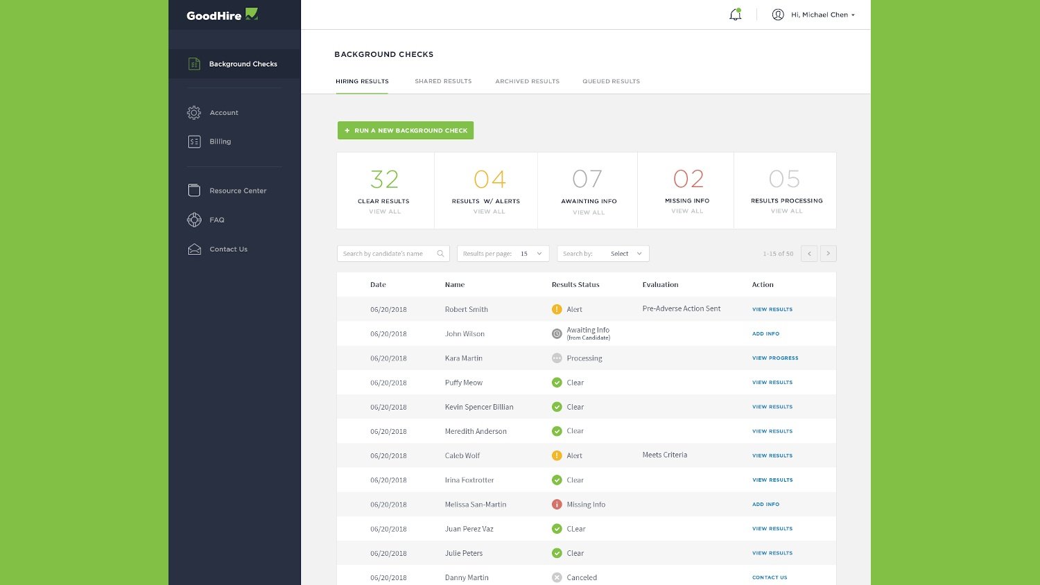Screen dimensions: 1040x585
Task: Click the Billing sidebar icon
Action: tap(194, 141)
